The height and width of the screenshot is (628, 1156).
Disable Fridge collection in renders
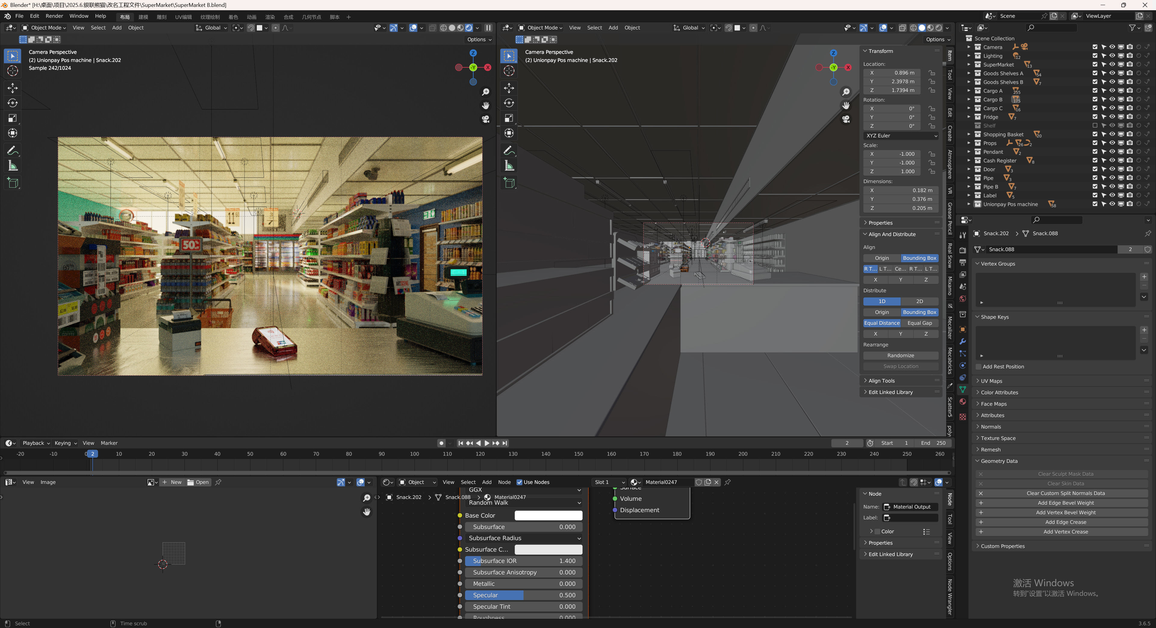(1130, 117)
